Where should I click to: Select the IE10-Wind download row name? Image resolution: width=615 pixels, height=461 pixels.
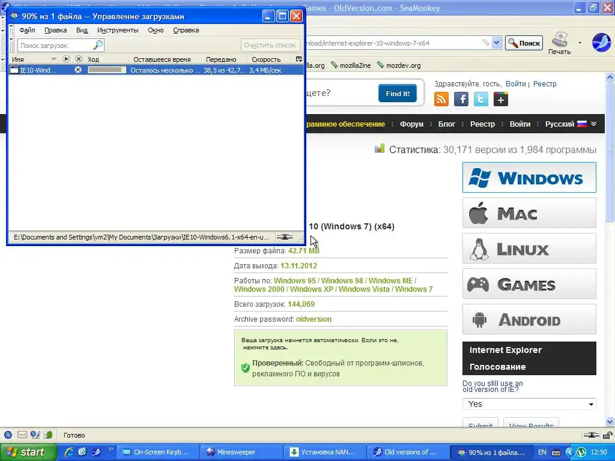pos(38,70)
